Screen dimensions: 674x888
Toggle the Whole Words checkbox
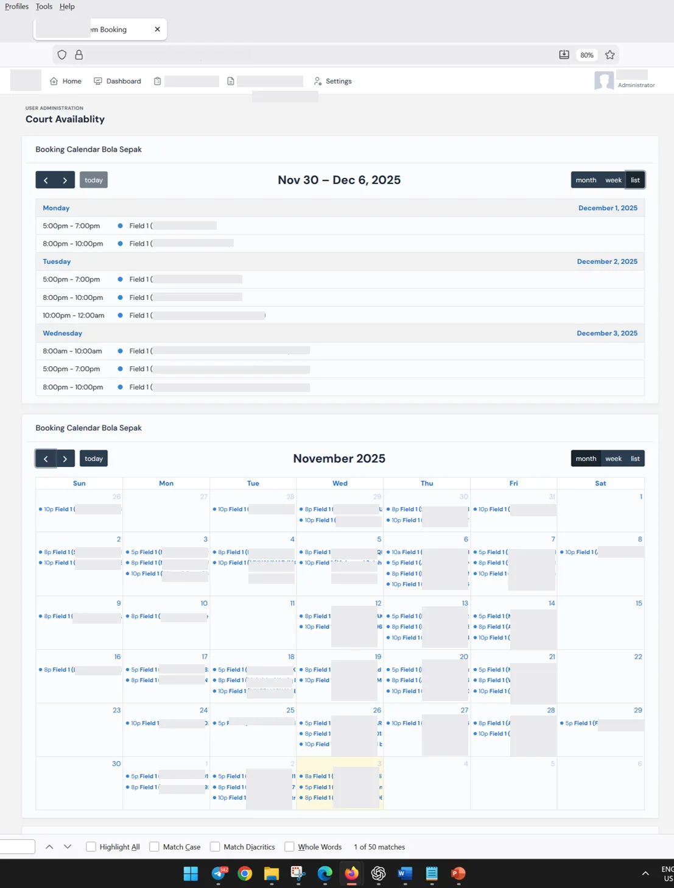tap(290, 847)
